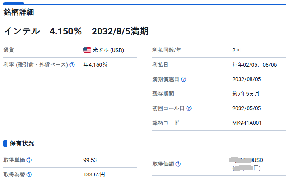Click the first call date 2032/05/05
286x183 pixels.
coord(246,108)
